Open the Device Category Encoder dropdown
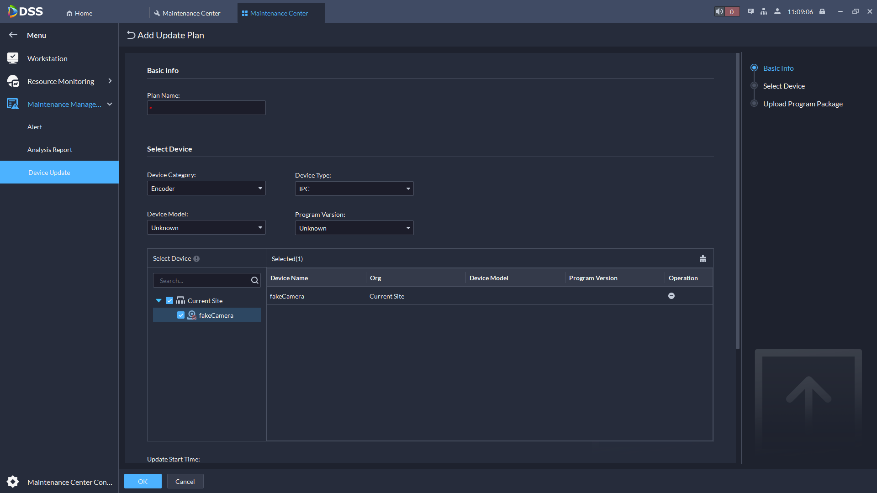877x493 pixels. point(206,189)
